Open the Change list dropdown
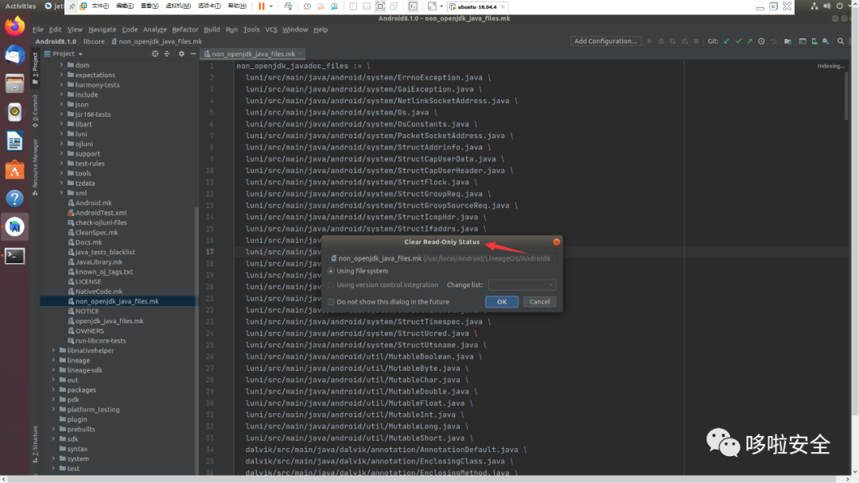Image resolution: width=859 pixels, height=483 pixels. tap(522, 285)
